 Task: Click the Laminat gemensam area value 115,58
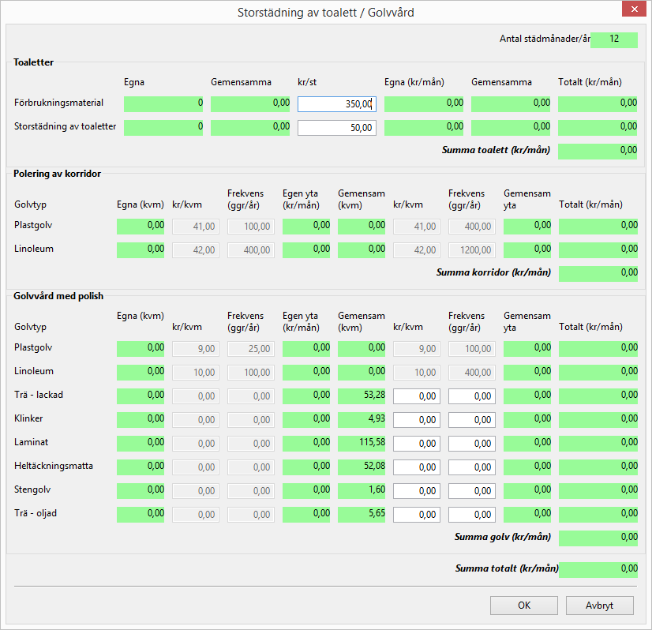point(362,443)
